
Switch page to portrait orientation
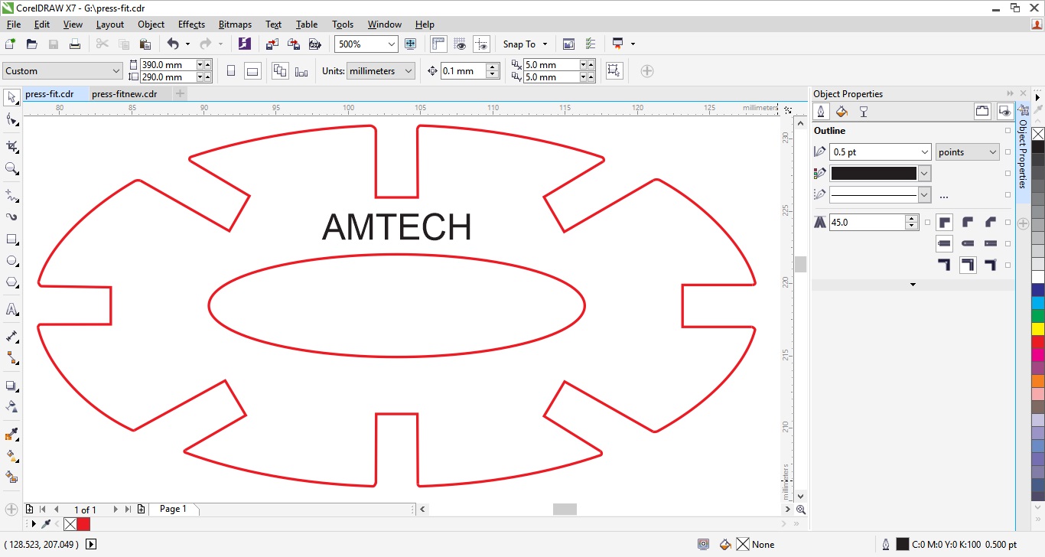pyautogui.click(x=231, y=71)
